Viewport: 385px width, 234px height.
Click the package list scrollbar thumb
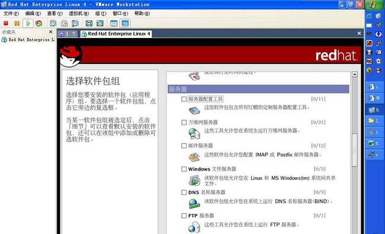355,150
